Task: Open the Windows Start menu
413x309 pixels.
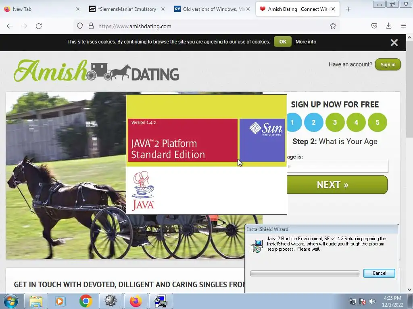Action: click(x=10, y=301)
